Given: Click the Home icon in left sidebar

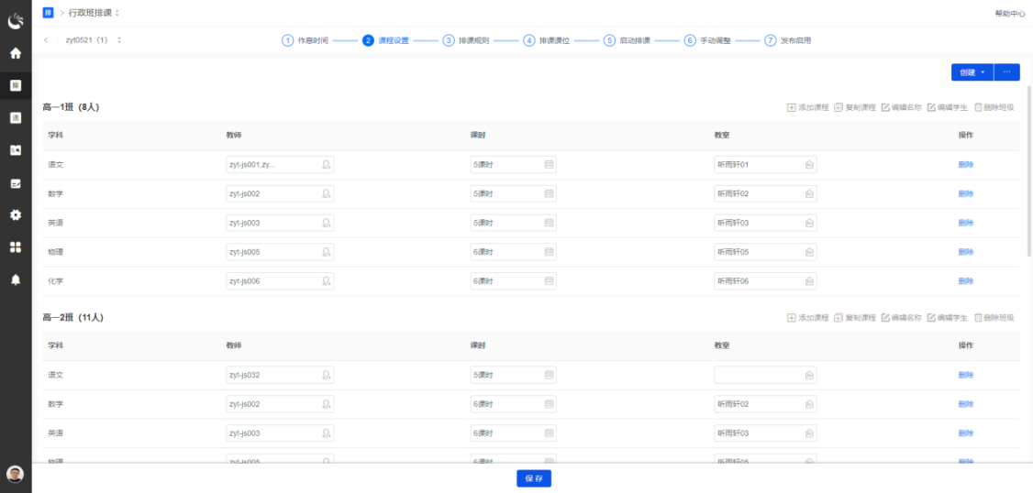Looking at the screenshot, I should tap(16, 53).
